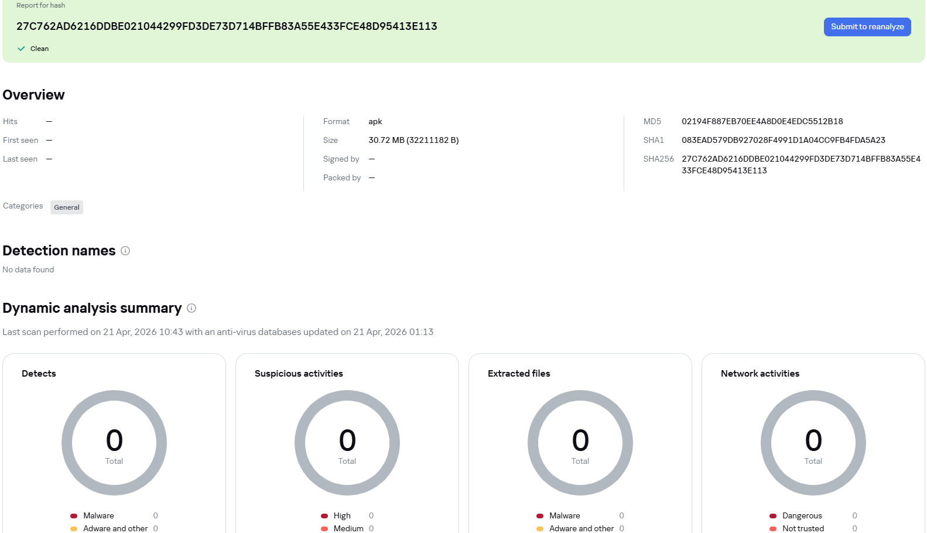Click the Last seen label
This screenshot has height=533, width=927.
click(20, 159)
